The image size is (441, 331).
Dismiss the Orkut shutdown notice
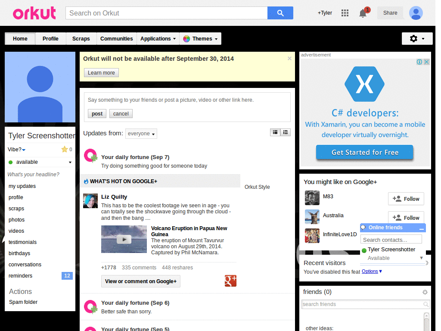[289, 59]
